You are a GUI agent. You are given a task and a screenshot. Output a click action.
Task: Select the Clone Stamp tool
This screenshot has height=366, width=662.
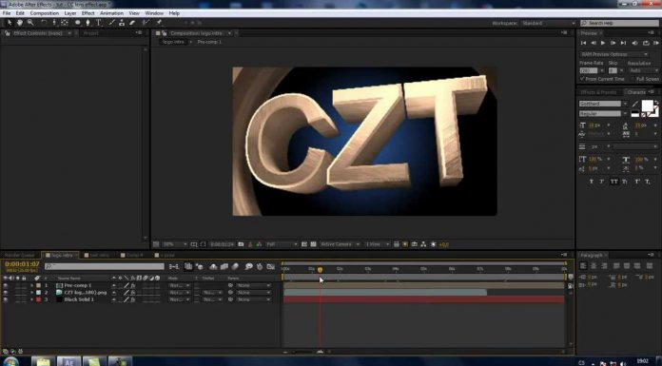click(122, 23)
